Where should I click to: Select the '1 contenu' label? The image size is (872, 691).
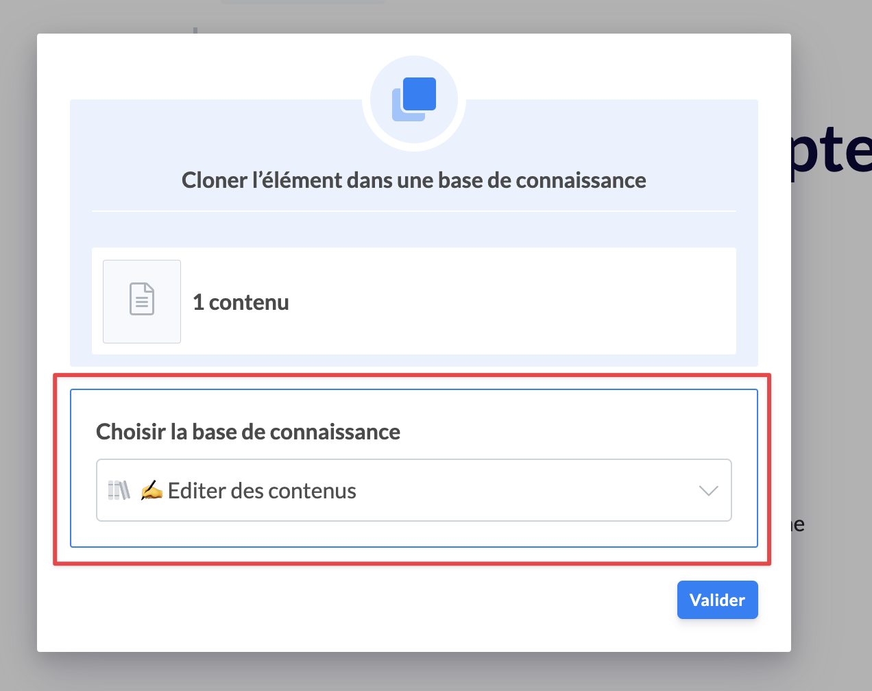click(241, 302)
